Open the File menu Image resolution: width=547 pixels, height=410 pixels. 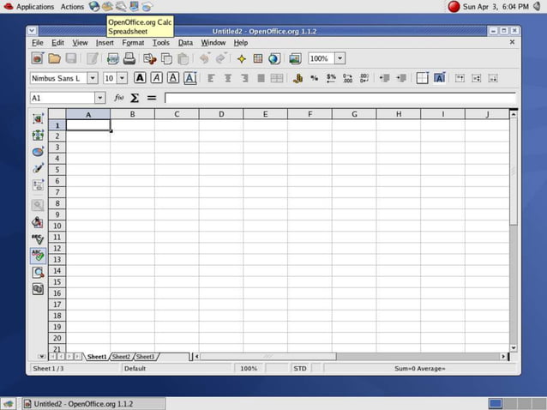pyautogui.click(x=38, y=43)
